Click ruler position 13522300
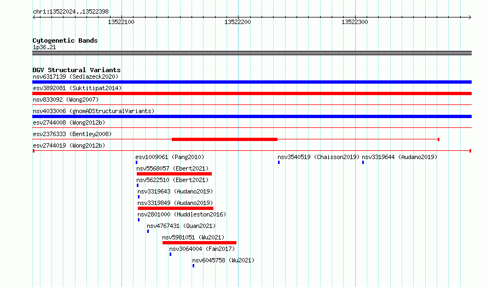This screenshot has height=287, width=487. coord(355,22)
